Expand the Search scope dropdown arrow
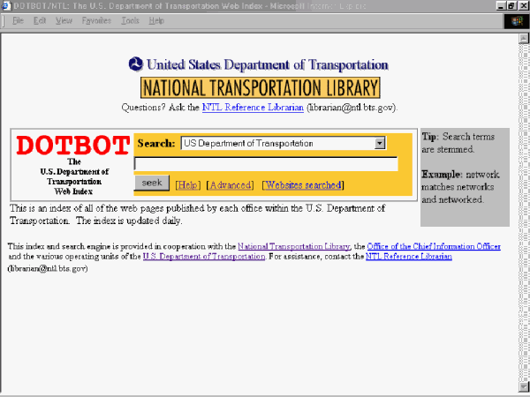Screen dimensions: 530x397 pos(380,143)
